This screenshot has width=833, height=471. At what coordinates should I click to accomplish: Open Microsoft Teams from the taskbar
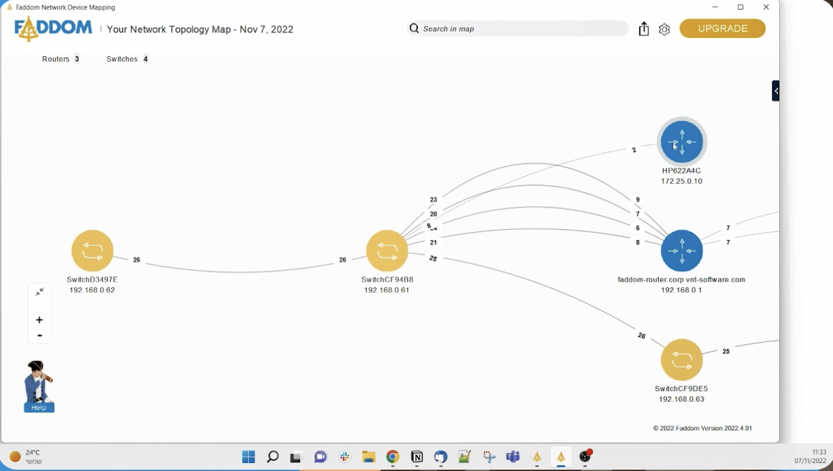tap(513, 457)
